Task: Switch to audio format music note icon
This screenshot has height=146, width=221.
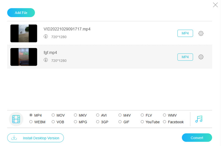Action: point(199,119)
